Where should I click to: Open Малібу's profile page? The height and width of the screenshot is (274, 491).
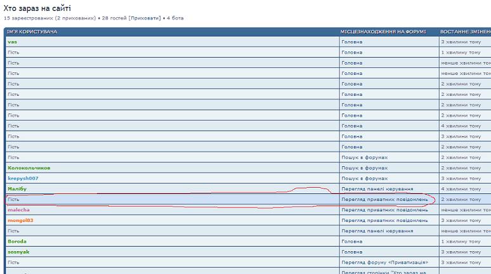pyautogui.click(x=17, y=189)
